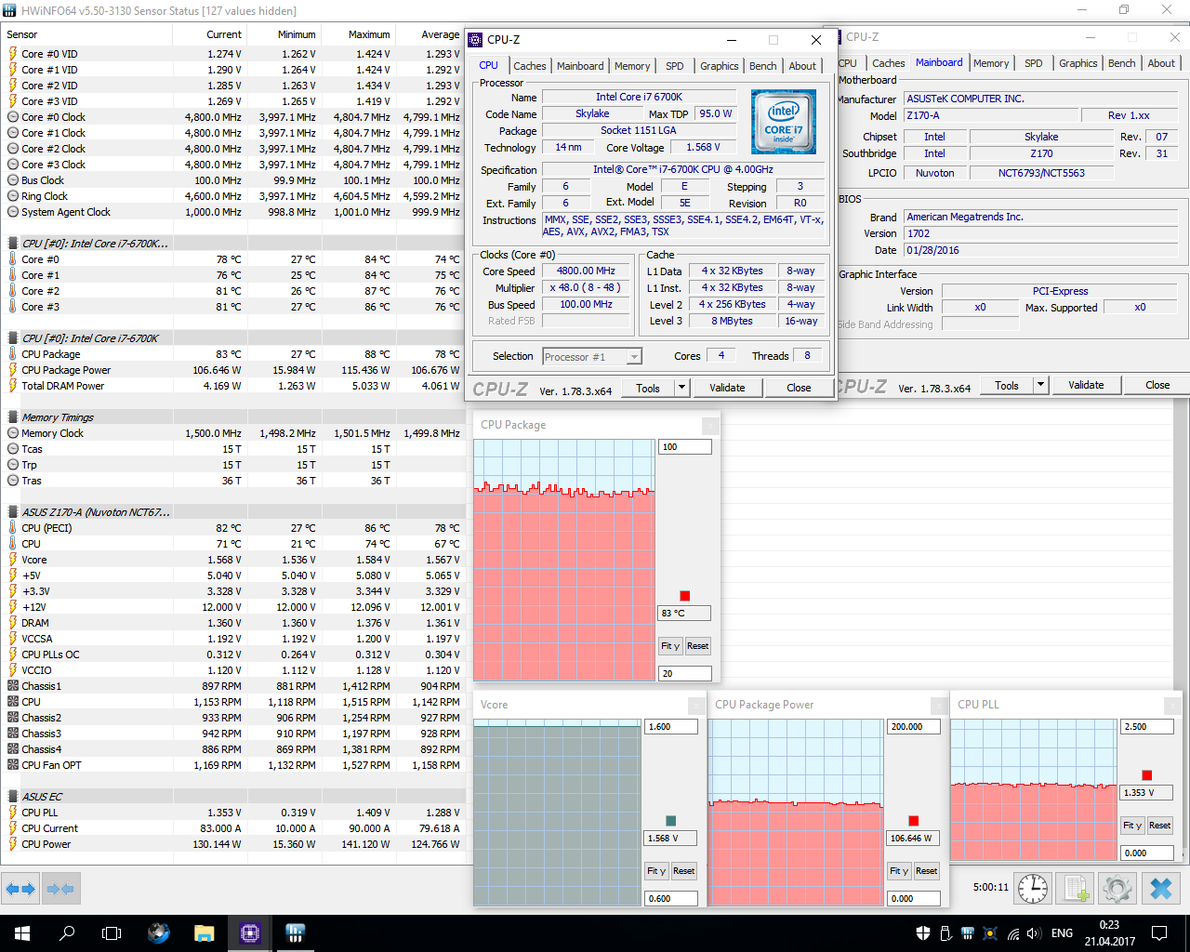The height and width of the screenshot is (952, 1190).
Task: Select Caches tab in the back CPU-Z window
Action: 889,63
